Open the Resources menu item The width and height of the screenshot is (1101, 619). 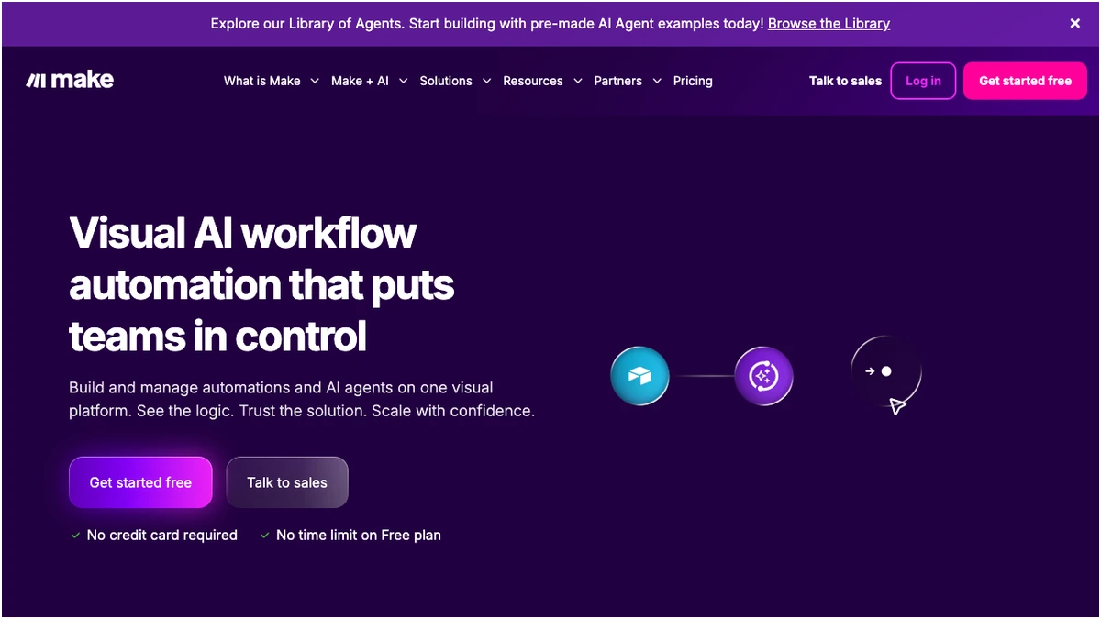coord(532,81)
